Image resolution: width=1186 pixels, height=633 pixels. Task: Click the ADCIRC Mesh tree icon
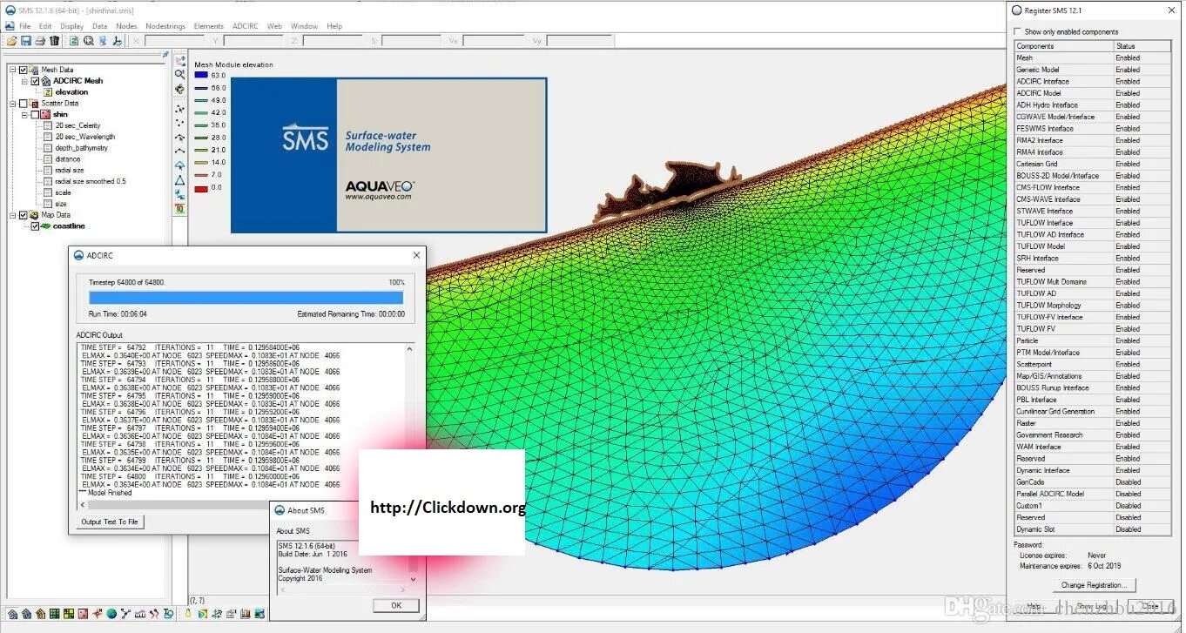click(x=45, y=81)
